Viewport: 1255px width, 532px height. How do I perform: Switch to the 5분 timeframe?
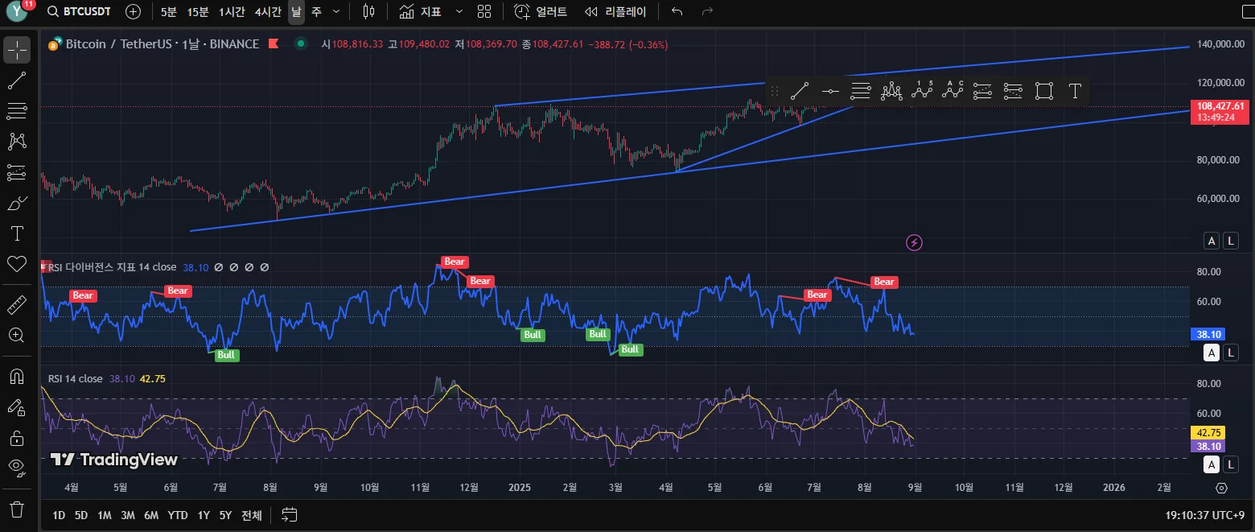168,12
